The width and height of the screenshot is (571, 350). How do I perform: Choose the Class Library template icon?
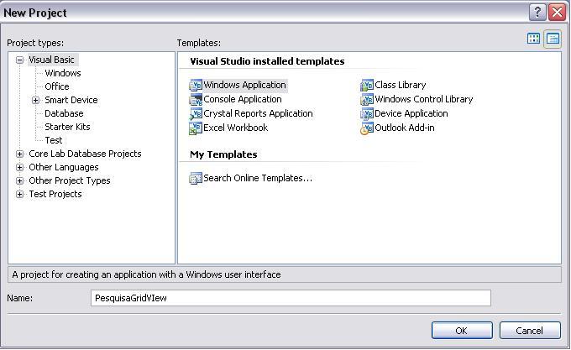[x=367, y=85]
